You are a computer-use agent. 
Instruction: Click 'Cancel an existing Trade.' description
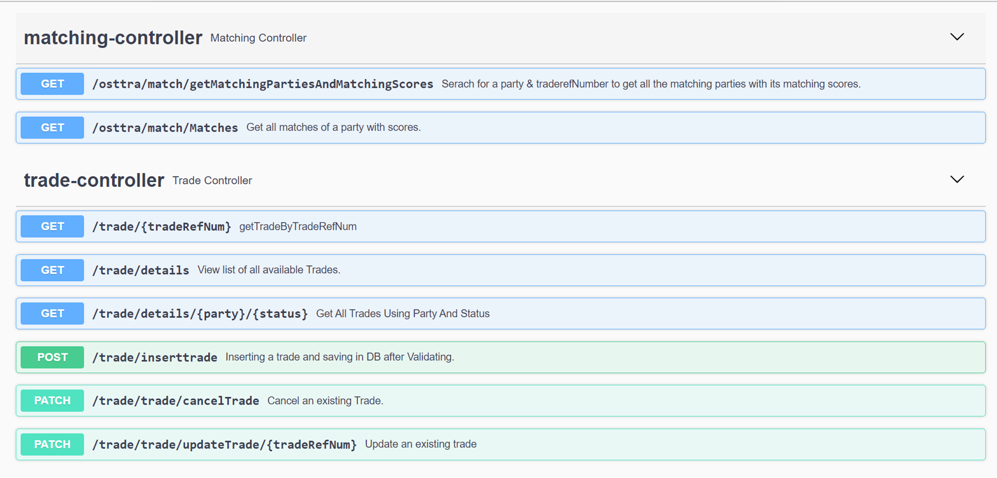pos(325,401)
